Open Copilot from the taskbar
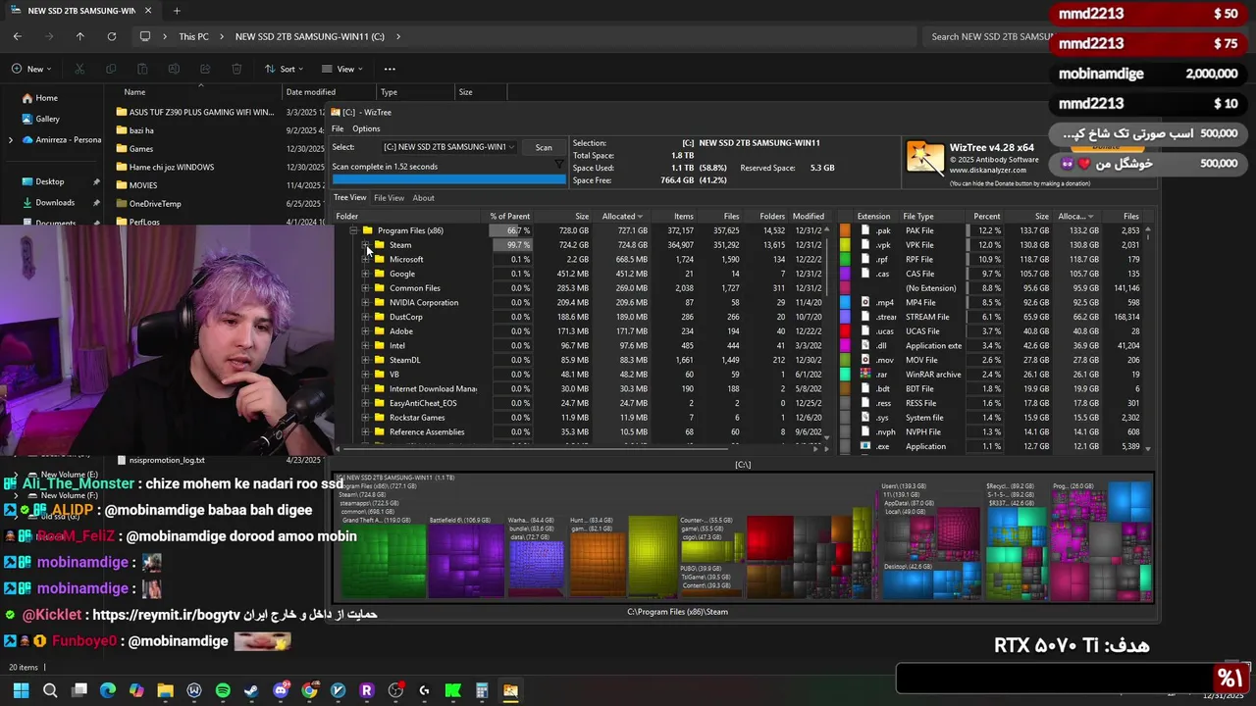1256x706 pixels. (136, 690)
